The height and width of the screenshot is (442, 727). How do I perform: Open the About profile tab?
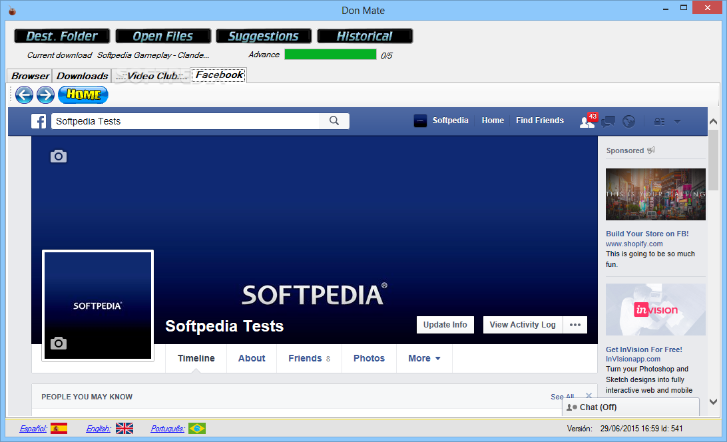(x=252, y=359)
